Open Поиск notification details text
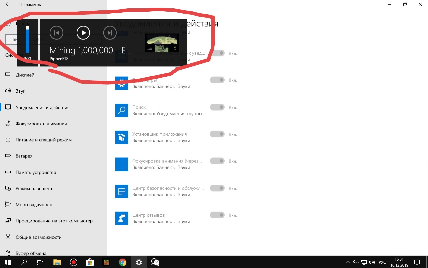This screenshot has width=428, height=268. point(169,114)
